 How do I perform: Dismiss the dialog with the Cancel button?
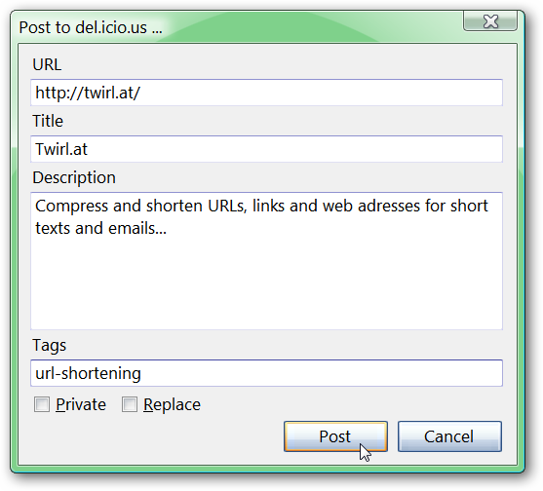[x=449, y=436]
